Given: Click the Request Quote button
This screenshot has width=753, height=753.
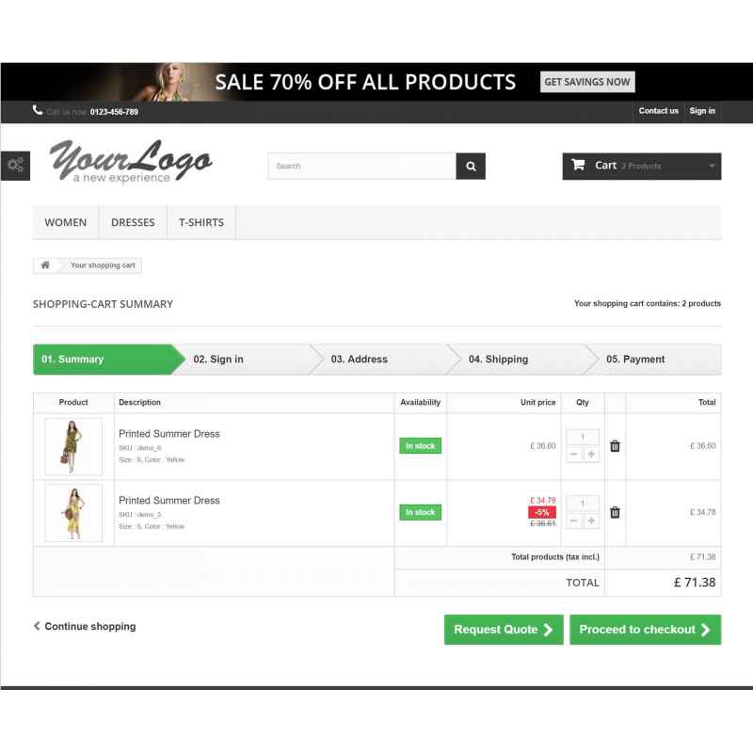Looking at the screenshot, I should tap(504, 630).
